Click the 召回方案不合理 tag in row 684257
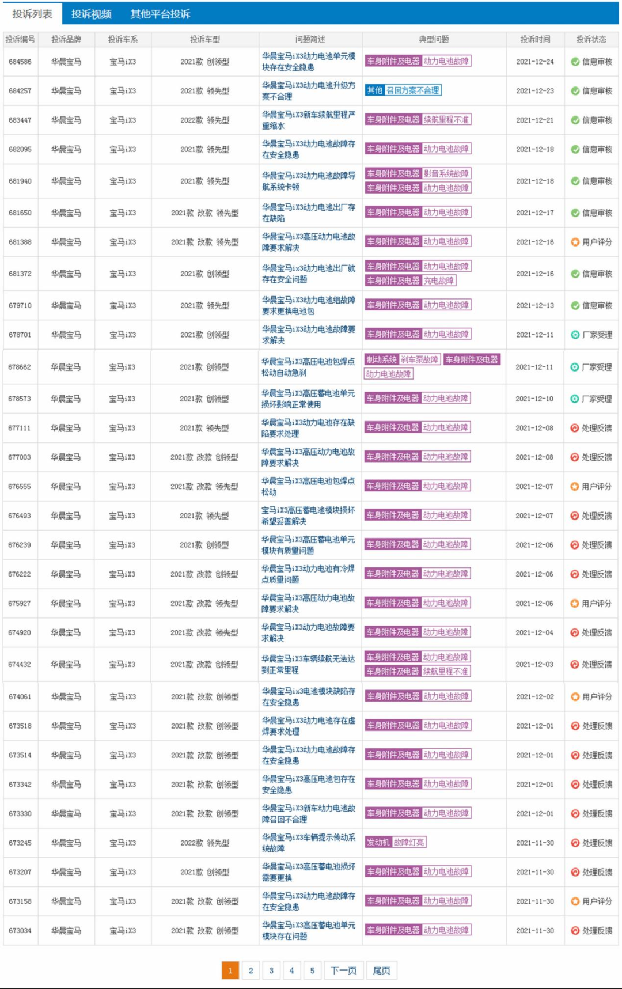This screenshot has height=989, width=622. (413, 90)
